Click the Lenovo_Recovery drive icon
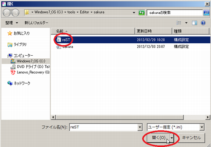 [13, 72]
